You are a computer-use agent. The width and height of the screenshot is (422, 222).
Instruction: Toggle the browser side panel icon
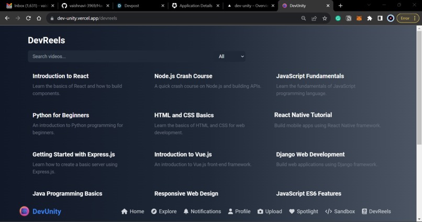tap(380, 18)
